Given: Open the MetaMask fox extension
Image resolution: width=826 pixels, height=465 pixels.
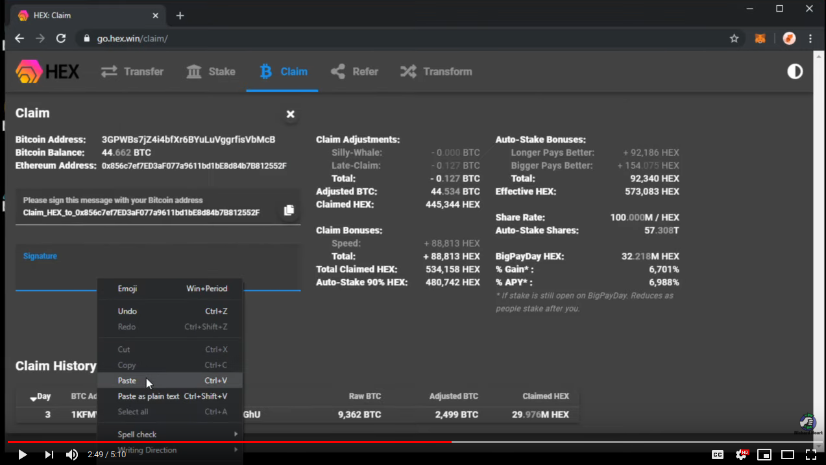Looking at the screenshot, I should [x=760, y=38].
